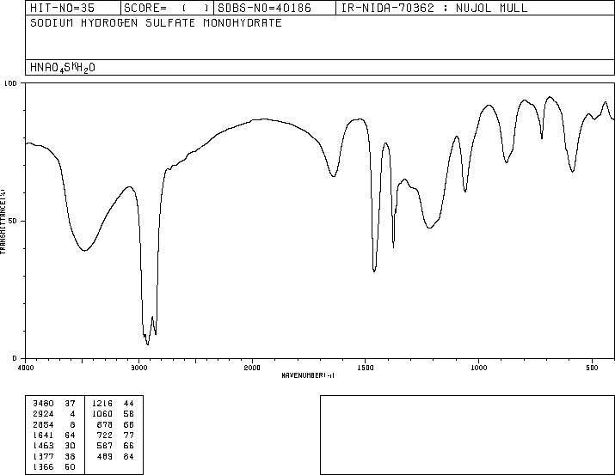
Task: Click the WAVENUMBER axis title
Action: (x=308, y=375)
